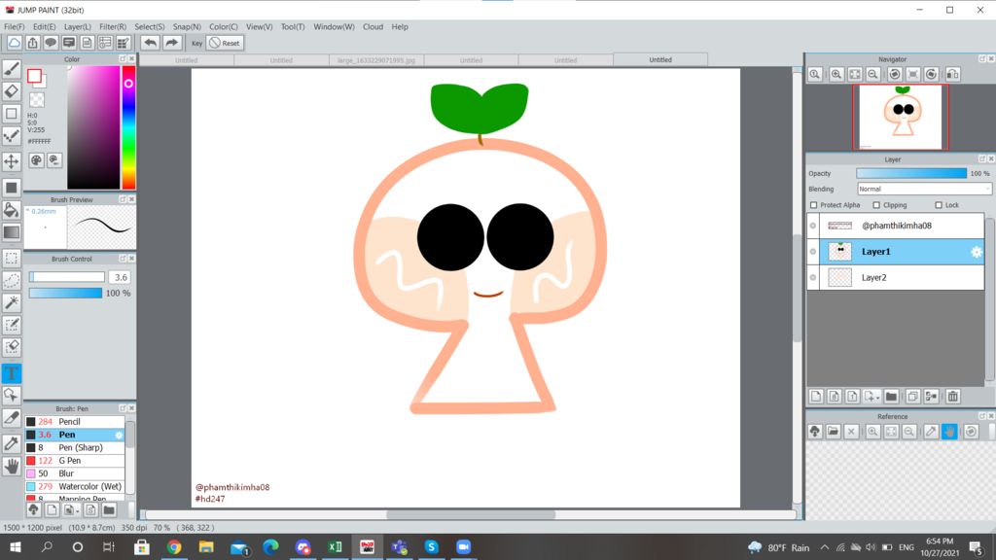Select the Magic Wand tool
The image size is (996, 560).
(x=12, y=303)
